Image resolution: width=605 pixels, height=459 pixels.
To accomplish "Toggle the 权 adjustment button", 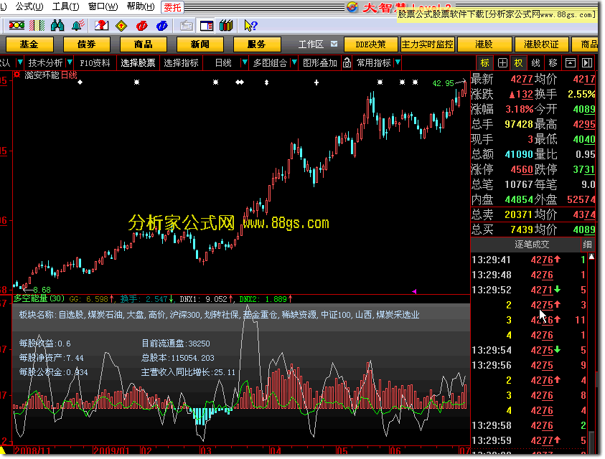I will pyautogui.click(x=518, y=63).
